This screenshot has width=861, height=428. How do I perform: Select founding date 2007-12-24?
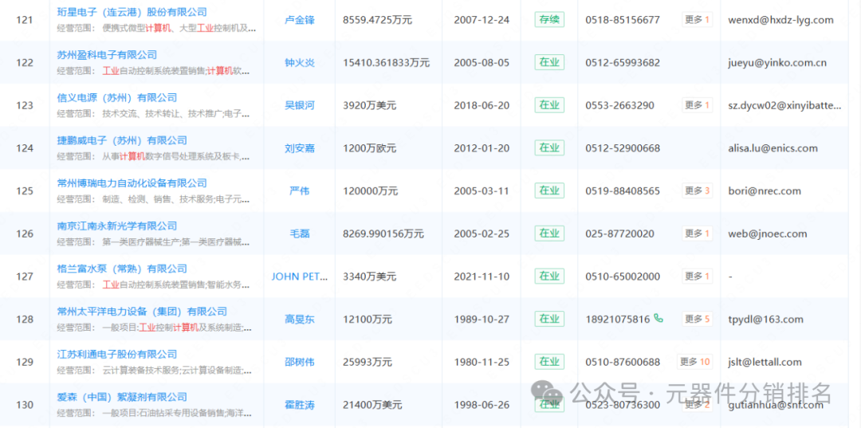pyautogui.click(x=482, y=20)
